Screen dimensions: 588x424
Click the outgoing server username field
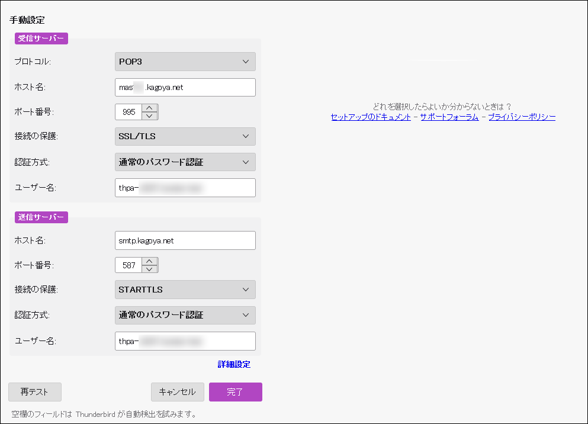coord(185,341)
